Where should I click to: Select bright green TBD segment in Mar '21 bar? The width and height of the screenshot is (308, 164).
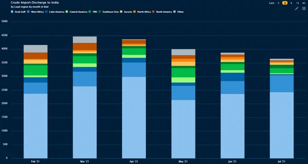pyautogui.click(x=85, y=60)
